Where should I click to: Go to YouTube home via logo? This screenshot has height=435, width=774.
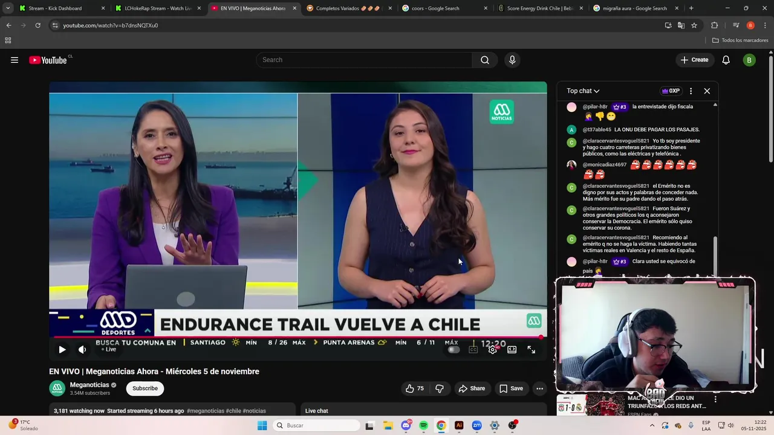click(x=48, y=60)
